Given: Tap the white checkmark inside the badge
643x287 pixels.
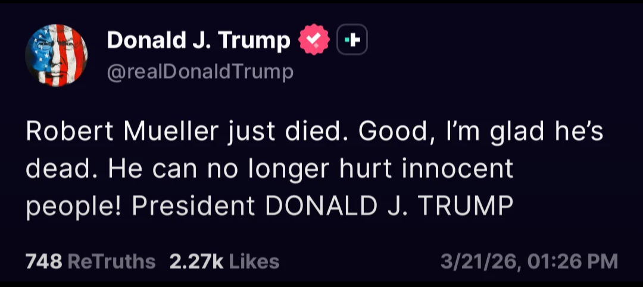Looking at the screenshot, I should tap(314, 40).
